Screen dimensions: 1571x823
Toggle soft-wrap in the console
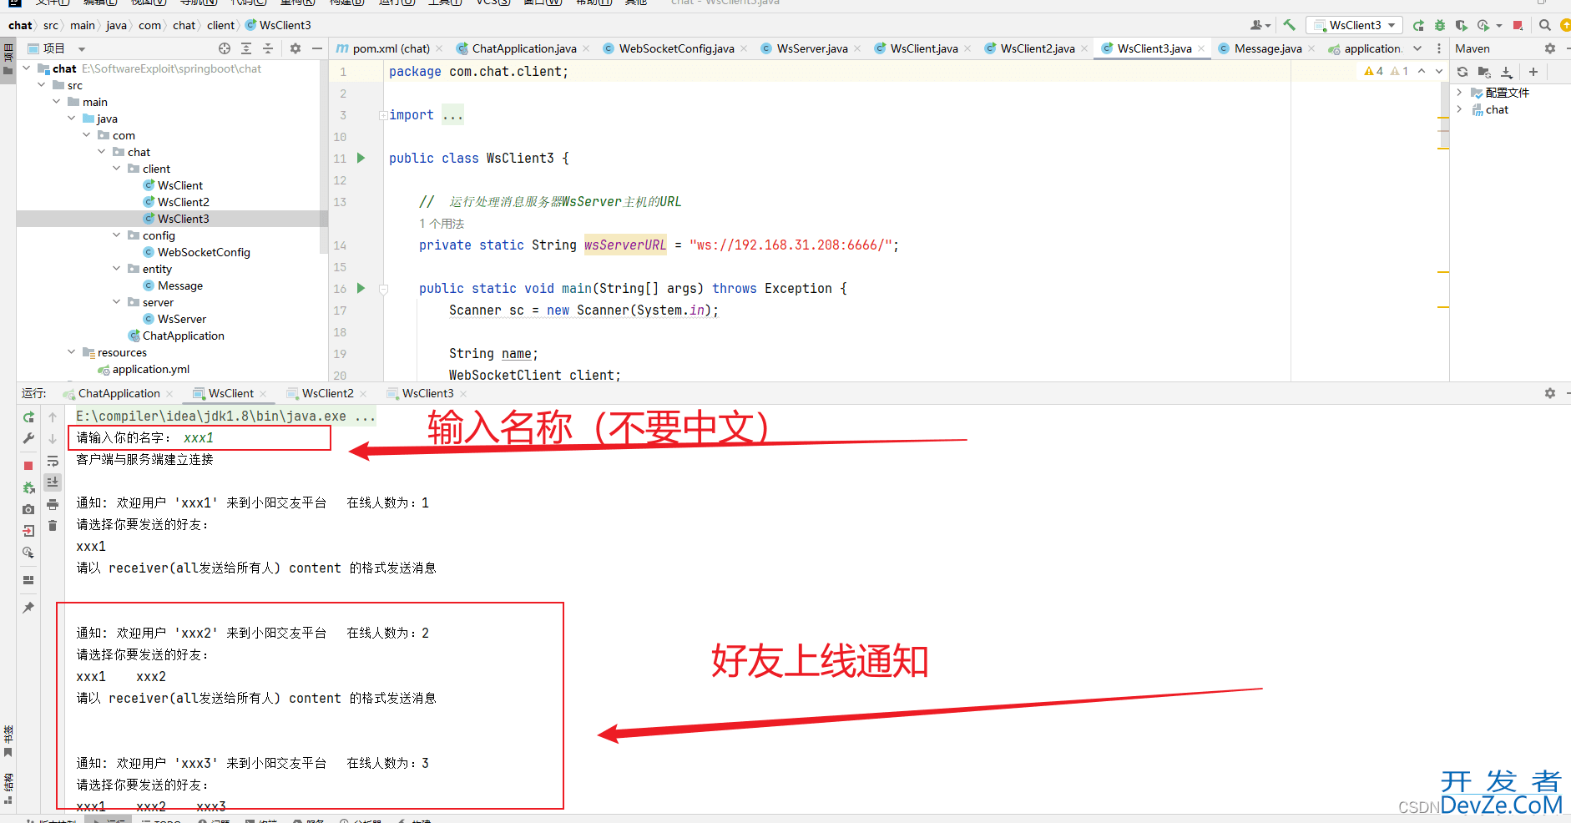pyautogui.click(x=53, y=461)
